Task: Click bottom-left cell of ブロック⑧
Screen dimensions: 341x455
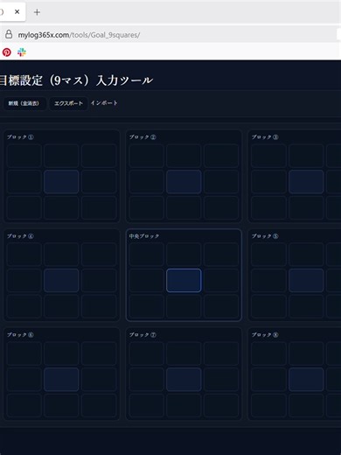Action: click(268, 405)
